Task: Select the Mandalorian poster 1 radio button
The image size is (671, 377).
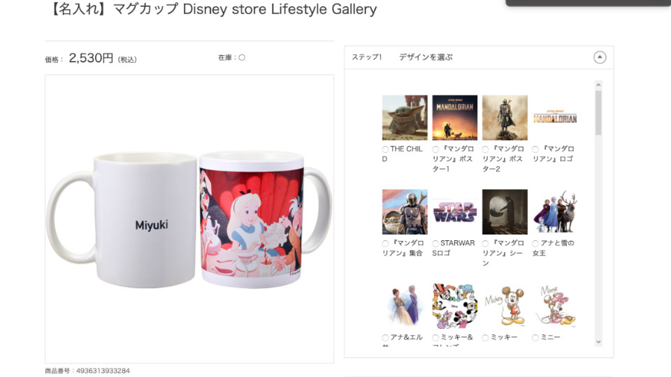Action: pos(435,149)
